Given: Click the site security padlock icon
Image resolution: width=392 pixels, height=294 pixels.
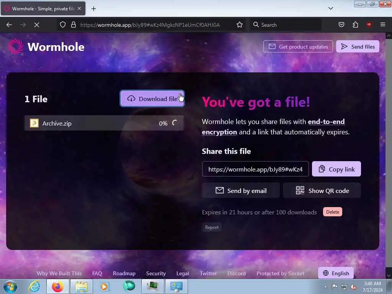Looking at the screenshot, I should click(x=73, y=24).
